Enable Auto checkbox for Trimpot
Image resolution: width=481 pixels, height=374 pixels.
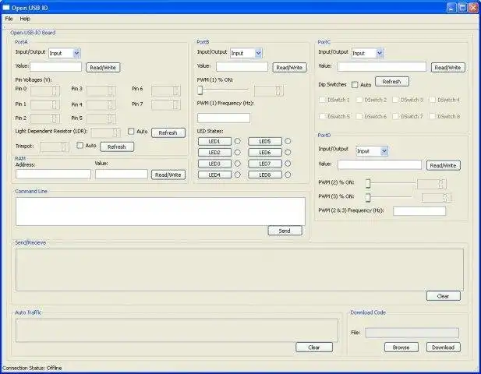(80, 145)
